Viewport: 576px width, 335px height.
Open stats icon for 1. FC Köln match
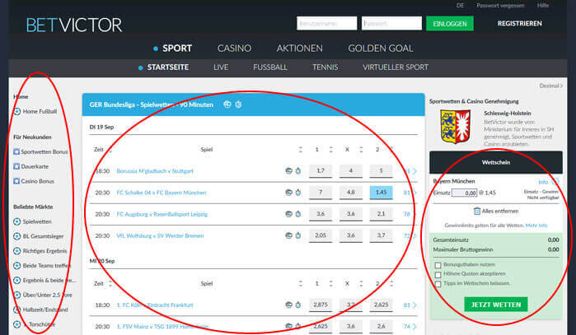(288, 305)
